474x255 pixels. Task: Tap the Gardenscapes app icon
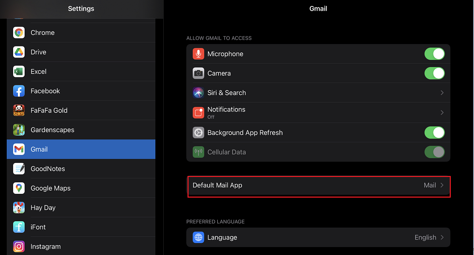19,130
